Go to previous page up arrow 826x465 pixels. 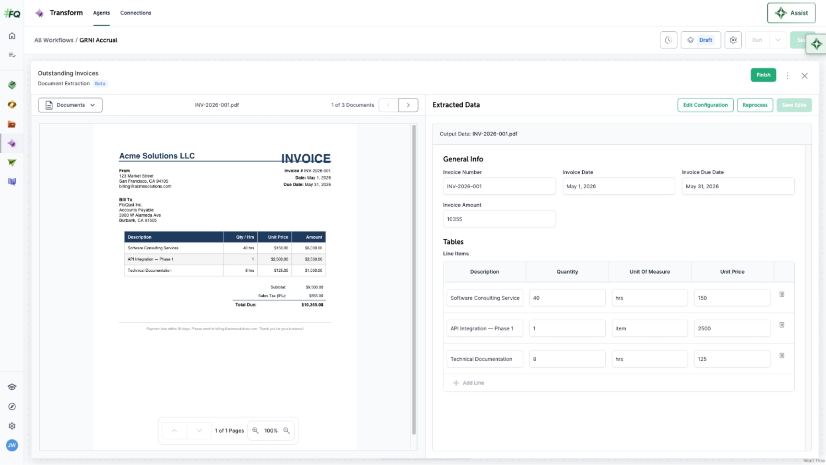[x=174, y=431]
